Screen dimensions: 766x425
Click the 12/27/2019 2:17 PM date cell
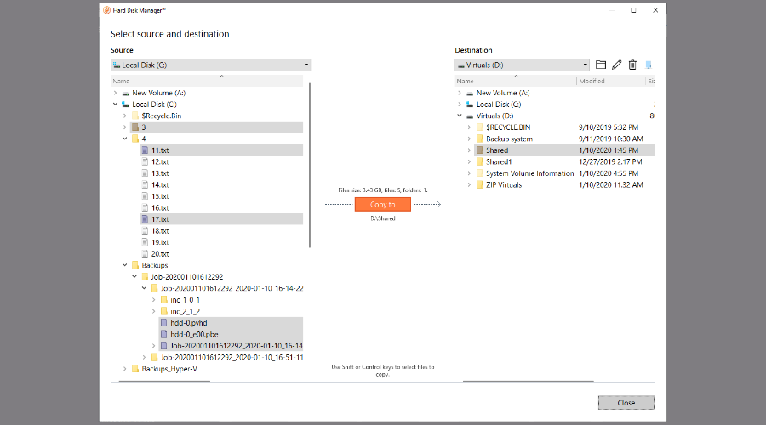click(610, 161)
